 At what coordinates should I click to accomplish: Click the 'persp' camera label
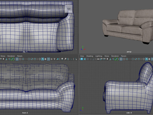[x=129, y=52]
